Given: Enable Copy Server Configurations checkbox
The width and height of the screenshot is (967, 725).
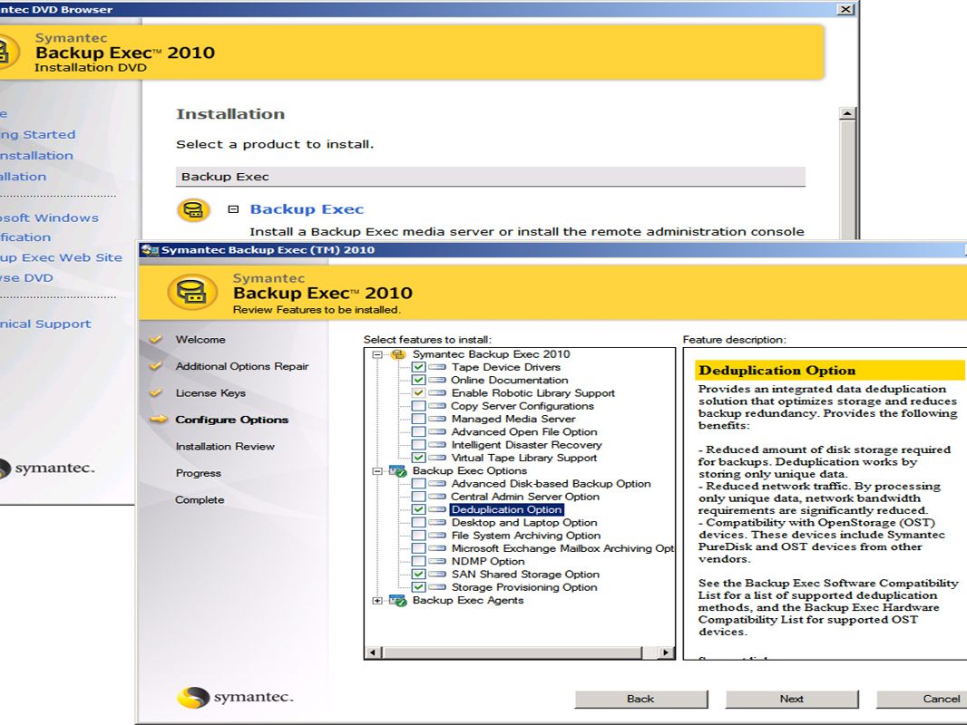Looking at the screenshot, I should 419,406.
